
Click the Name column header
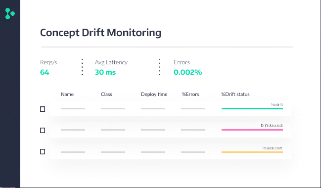click(67, 94)
